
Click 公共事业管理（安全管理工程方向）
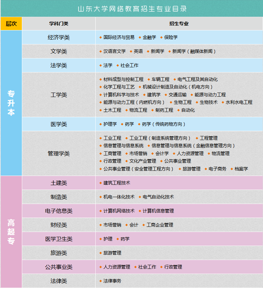click(x=138, y=169)
